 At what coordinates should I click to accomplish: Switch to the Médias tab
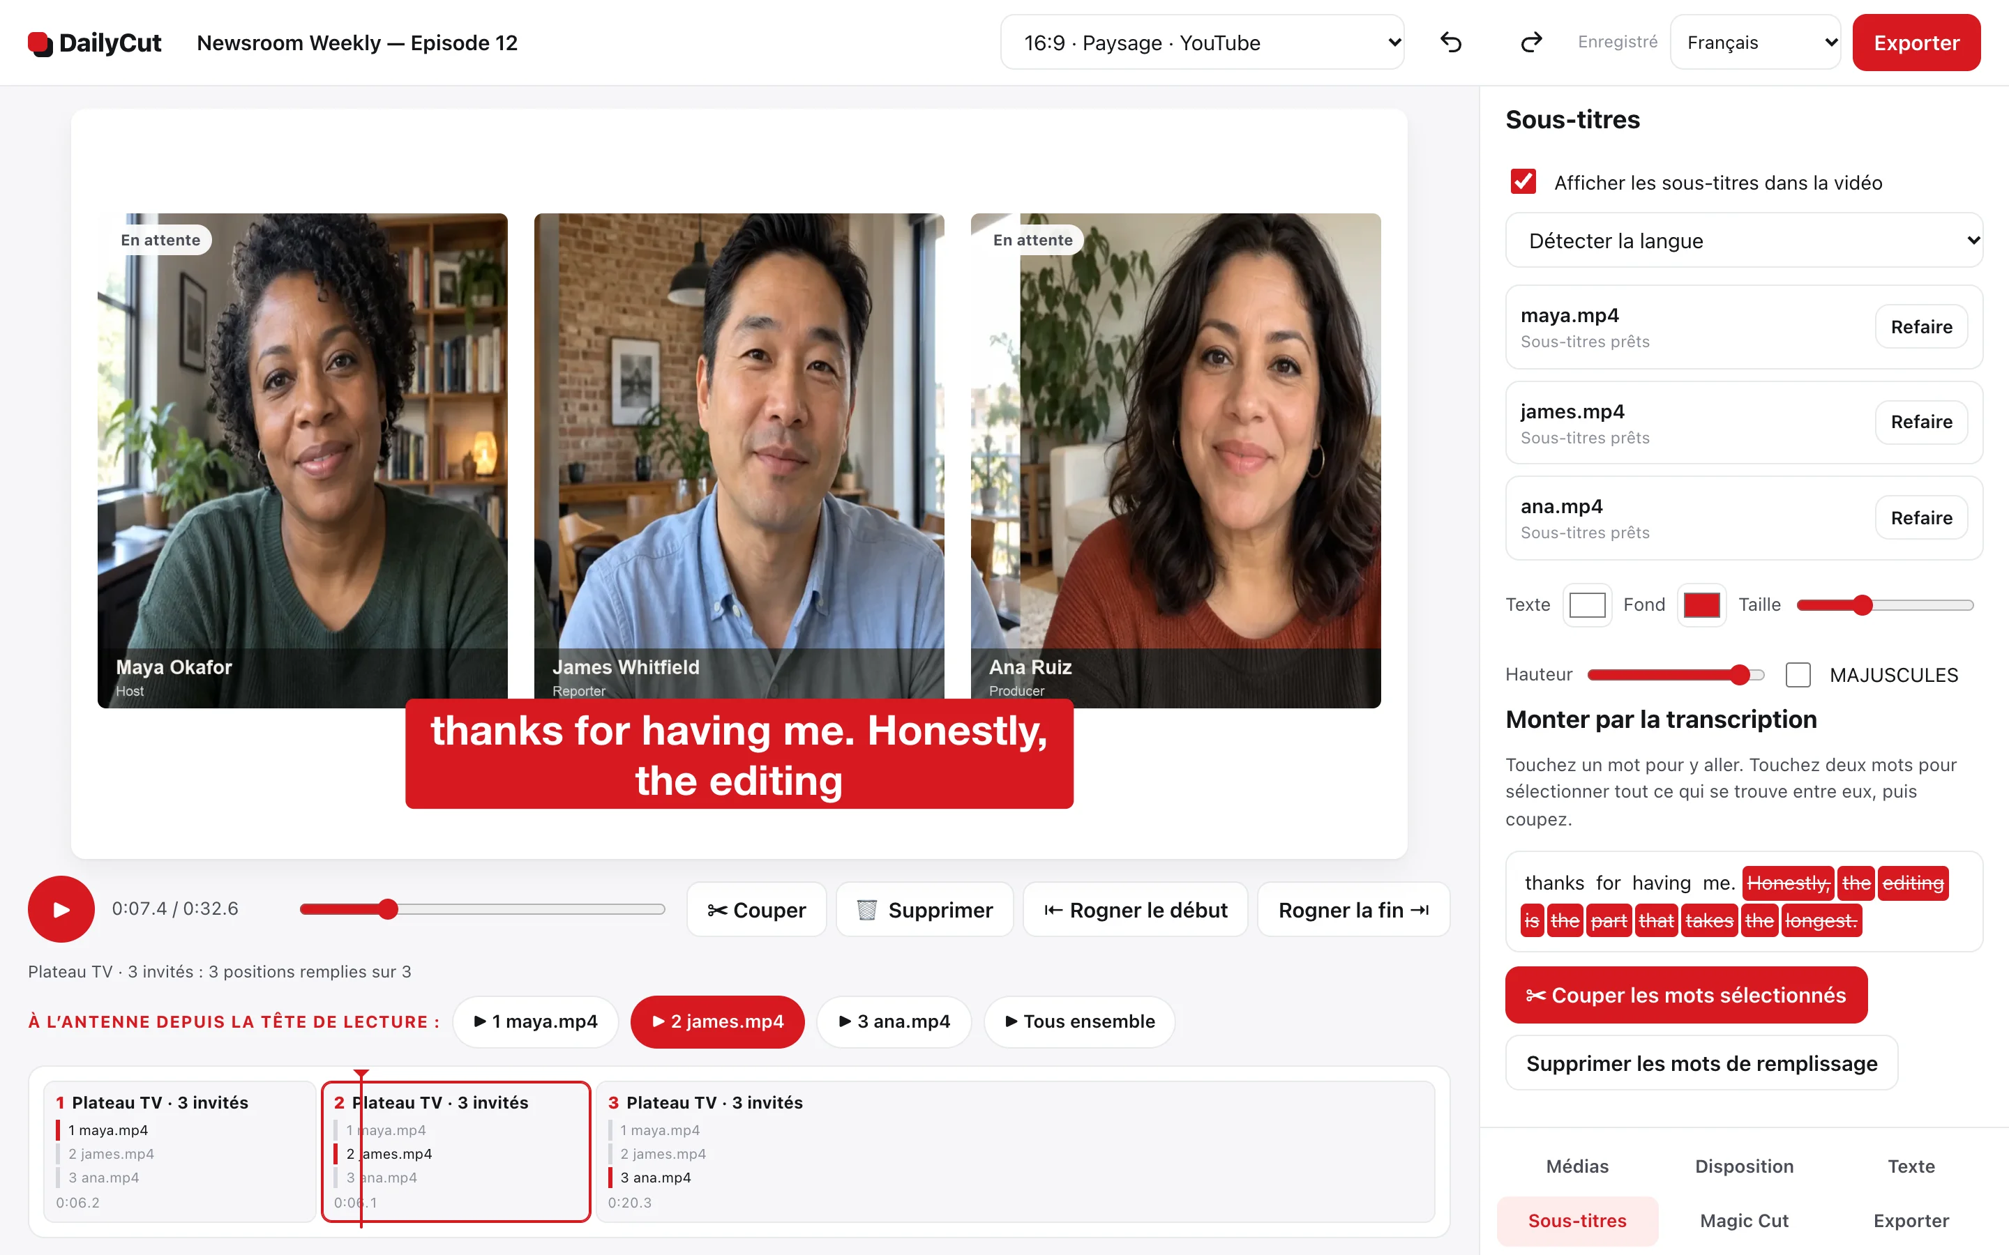1577,1166
